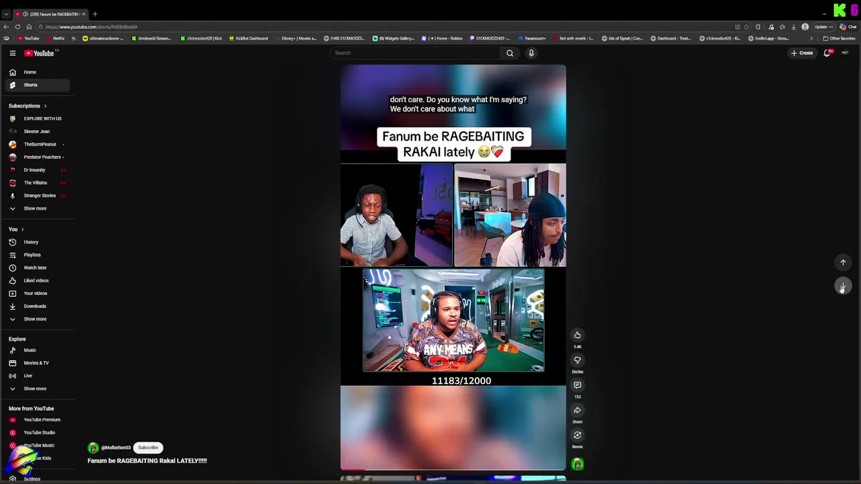Open the tab search dropdown arrow
The image size is (861, 484).
pos(6,14)
